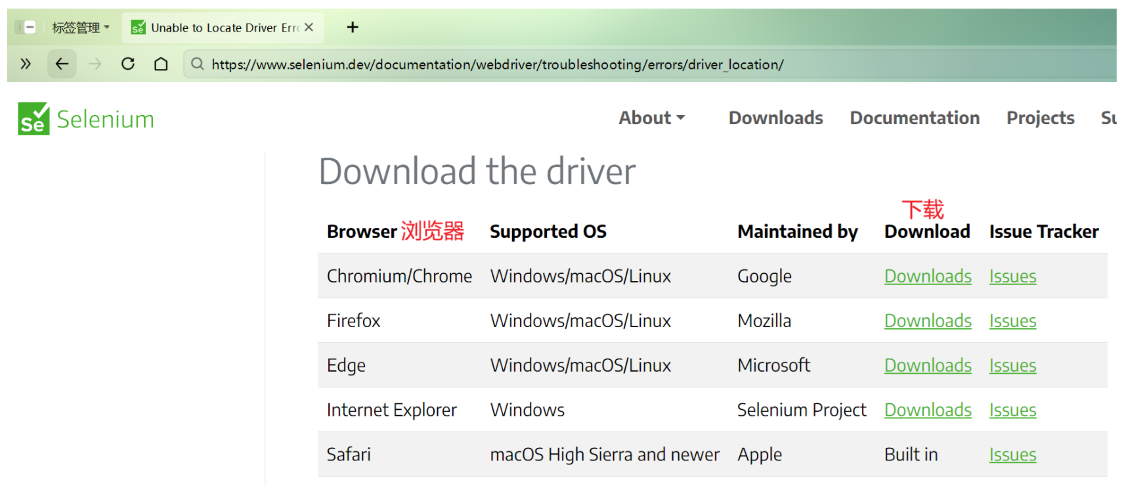Click the Selenium Project maintainer cell

point(802,410)
